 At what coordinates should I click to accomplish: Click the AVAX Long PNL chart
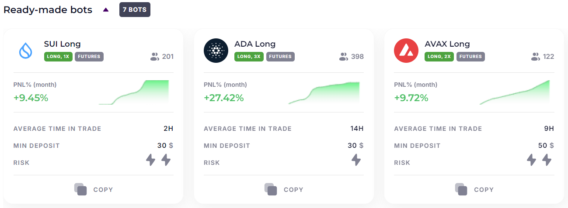point(515,92)
